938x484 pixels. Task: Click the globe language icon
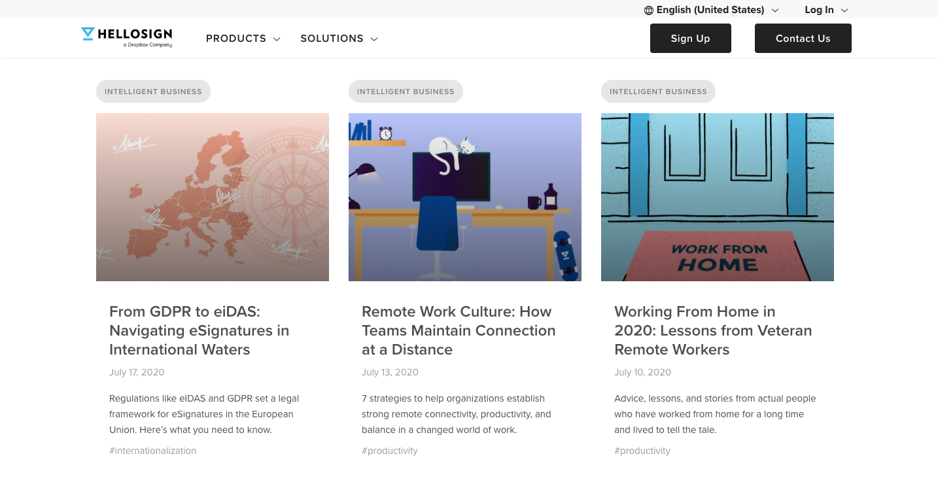click(x=649, y=10)
